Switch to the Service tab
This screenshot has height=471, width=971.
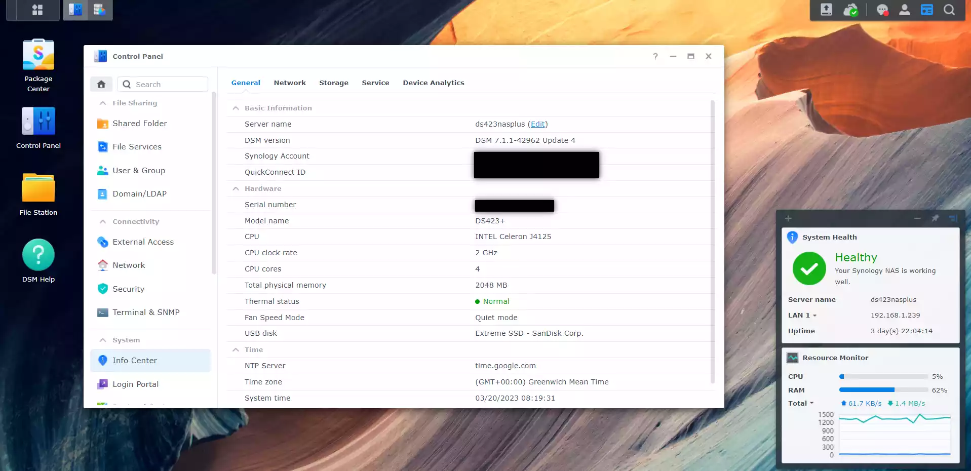pos(375,83)
